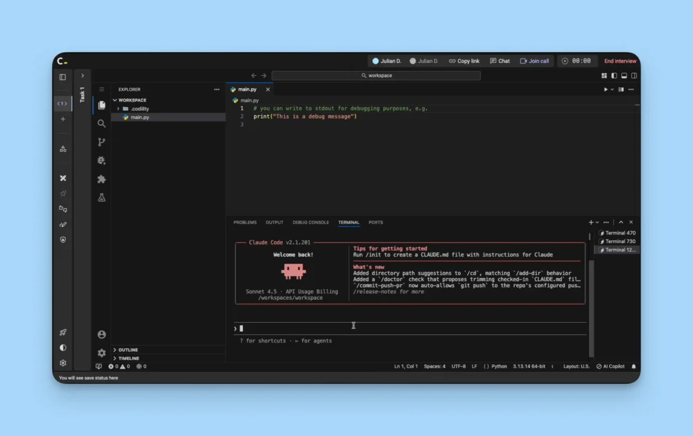The width and height of the screenshot is (693, 436).
Task: Click the shield icon in left rail
Action: [63, 240]
